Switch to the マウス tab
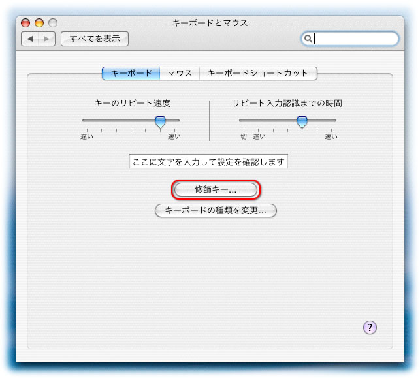The image size is (420, 378). (x=180, y=73)
